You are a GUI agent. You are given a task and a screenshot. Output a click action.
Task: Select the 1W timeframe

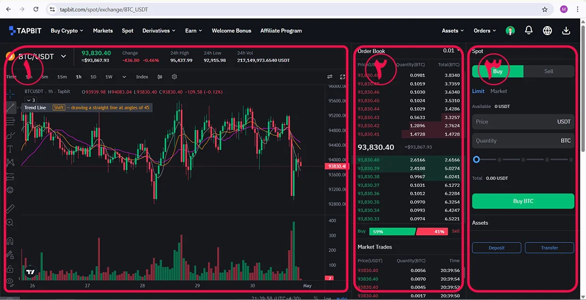coord(108,77)
